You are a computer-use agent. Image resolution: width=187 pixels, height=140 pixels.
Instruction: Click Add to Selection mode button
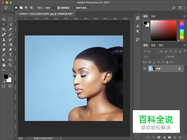pos(21,8)
